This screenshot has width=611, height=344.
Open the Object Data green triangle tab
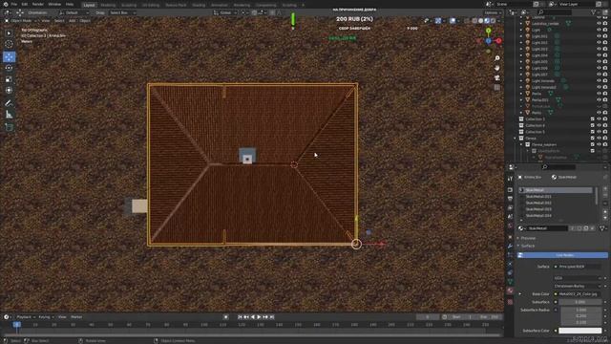point(510,282)
